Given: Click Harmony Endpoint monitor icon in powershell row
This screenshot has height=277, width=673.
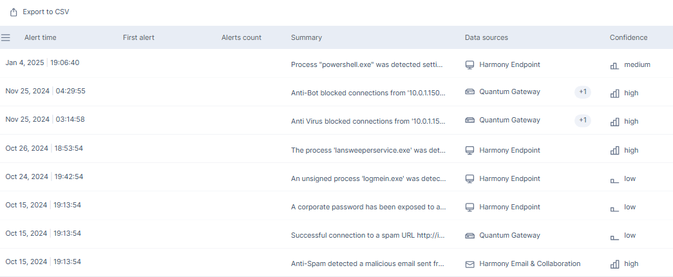Looking at the screenshot, I should point(469,65).
